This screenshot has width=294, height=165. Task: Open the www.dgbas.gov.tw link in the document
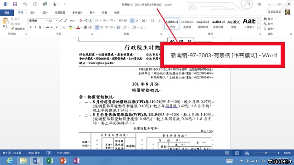[x=101, y=63]
